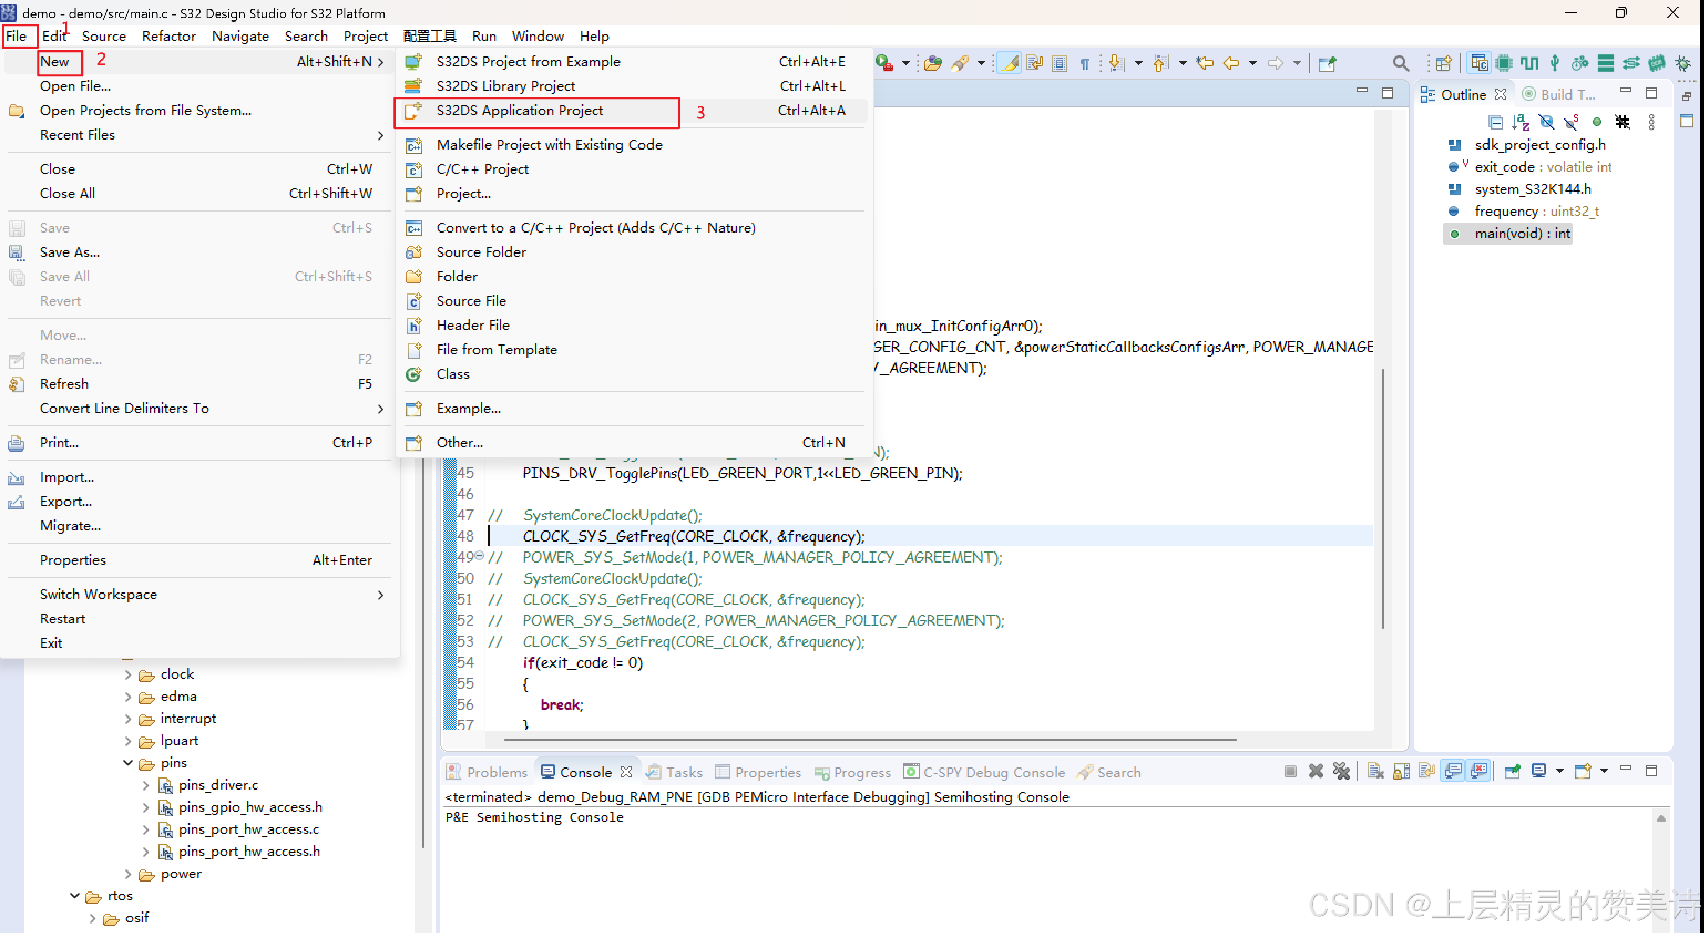Toggle Mark Occurrences highlighter in toolbar
This screenshot has height=933, width=1704.
(1010, 64)
